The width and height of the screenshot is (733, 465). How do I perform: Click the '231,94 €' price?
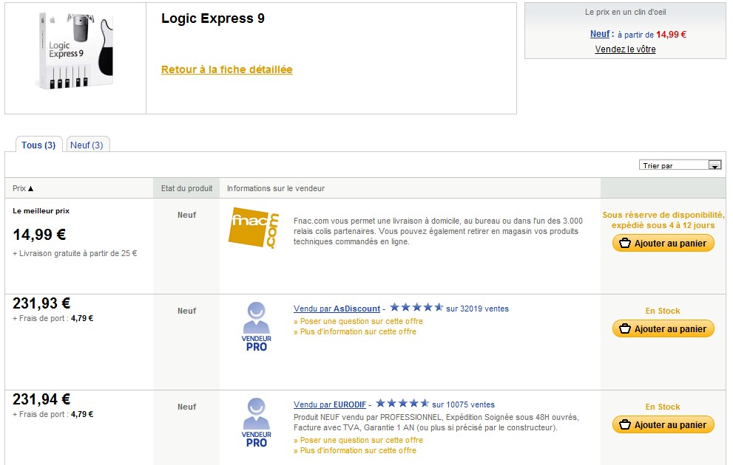[41, 400]
